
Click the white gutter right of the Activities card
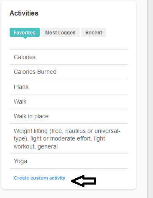tap(142, 98)
